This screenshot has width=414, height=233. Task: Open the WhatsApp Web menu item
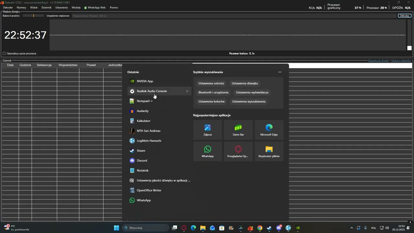(x=95, y=7)
